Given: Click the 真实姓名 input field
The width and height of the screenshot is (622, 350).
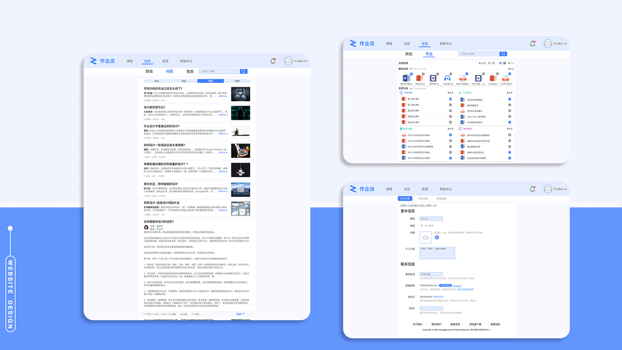Looking at the screenshot, I should (x=431, y=274).
